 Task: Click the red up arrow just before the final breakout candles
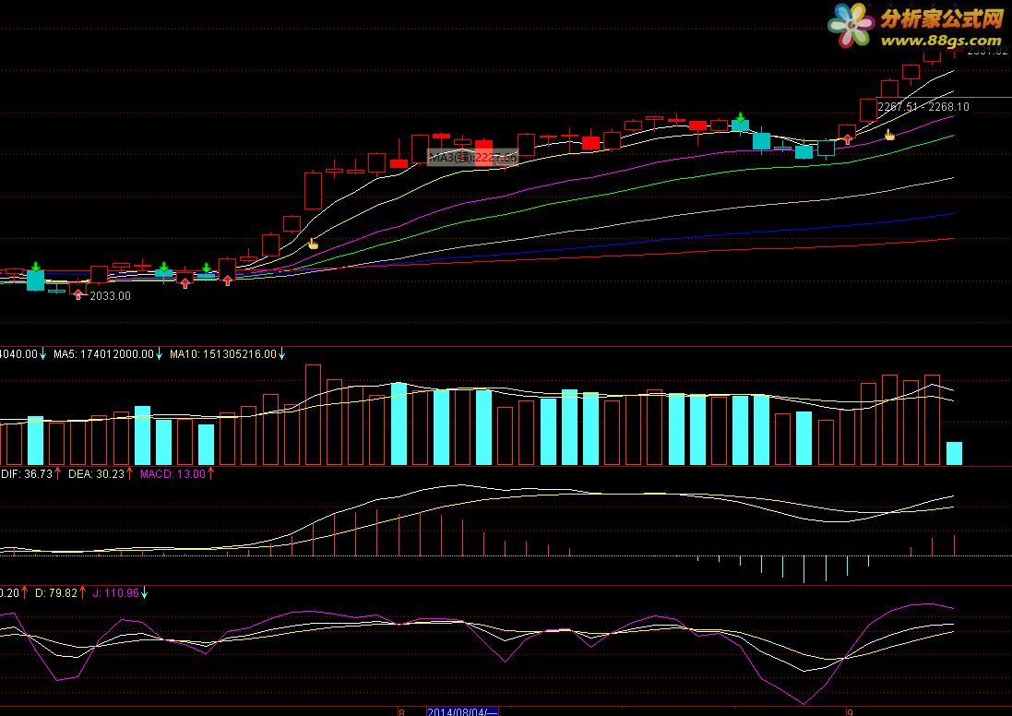coord(848,138)
